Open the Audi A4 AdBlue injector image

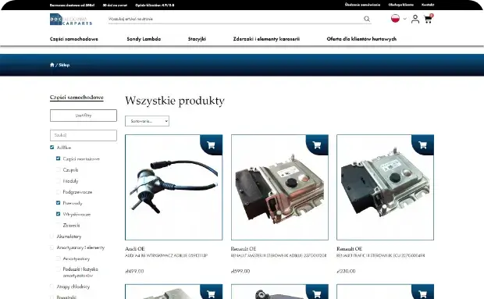pyautogui.click(x=173, y=187)
